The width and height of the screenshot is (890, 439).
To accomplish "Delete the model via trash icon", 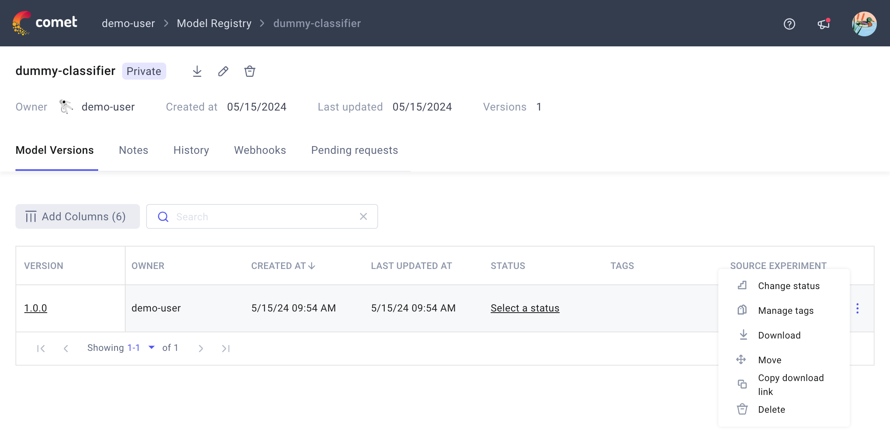I will point(249,71).
